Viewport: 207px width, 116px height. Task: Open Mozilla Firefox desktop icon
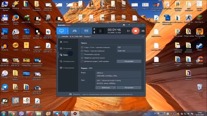click(16, 20)
